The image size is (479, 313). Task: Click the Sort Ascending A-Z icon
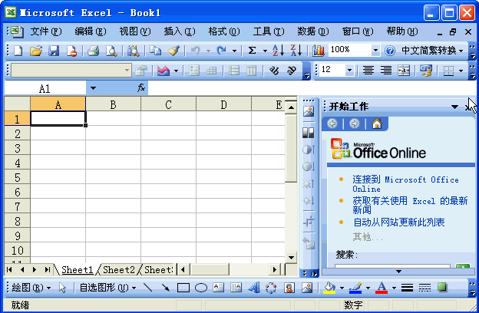(278, 51)
